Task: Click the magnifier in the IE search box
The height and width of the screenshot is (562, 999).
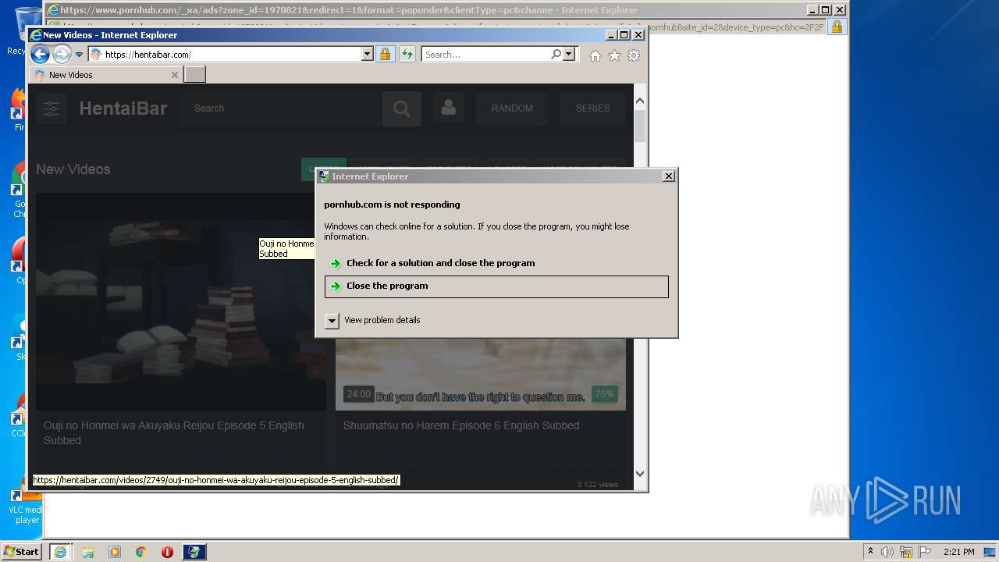Action: (556, 55)
